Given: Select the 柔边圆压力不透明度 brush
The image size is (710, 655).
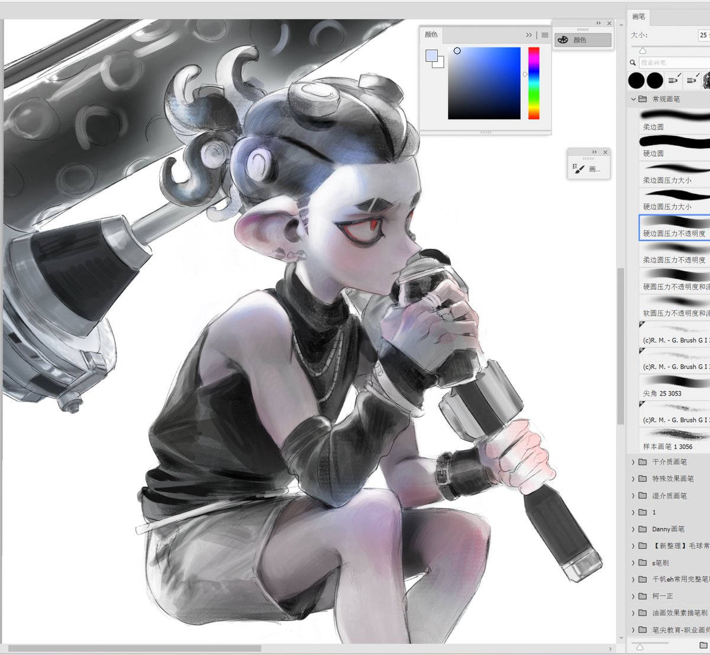Looking at the screenshot, I should (x=674, y=253).
